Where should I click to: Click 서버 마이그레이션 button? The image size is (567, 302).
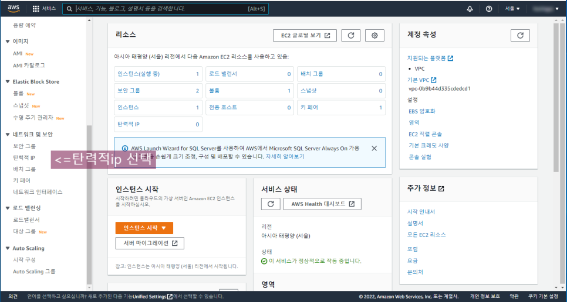click(150, 243)
